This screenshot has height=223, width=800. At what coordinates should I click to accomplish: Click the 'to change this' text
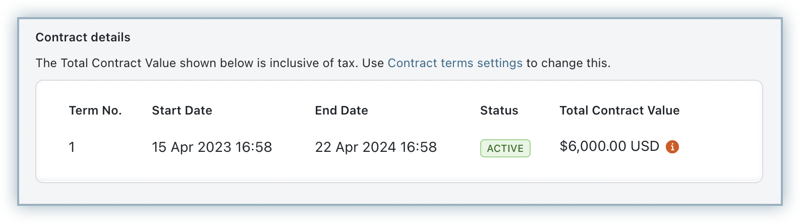(x=568, y=63)
